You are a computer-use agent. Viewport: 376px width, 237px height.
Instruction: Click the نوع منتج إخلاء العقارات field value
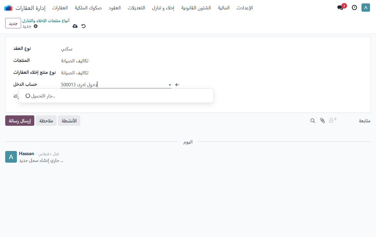tap(75, 73)
